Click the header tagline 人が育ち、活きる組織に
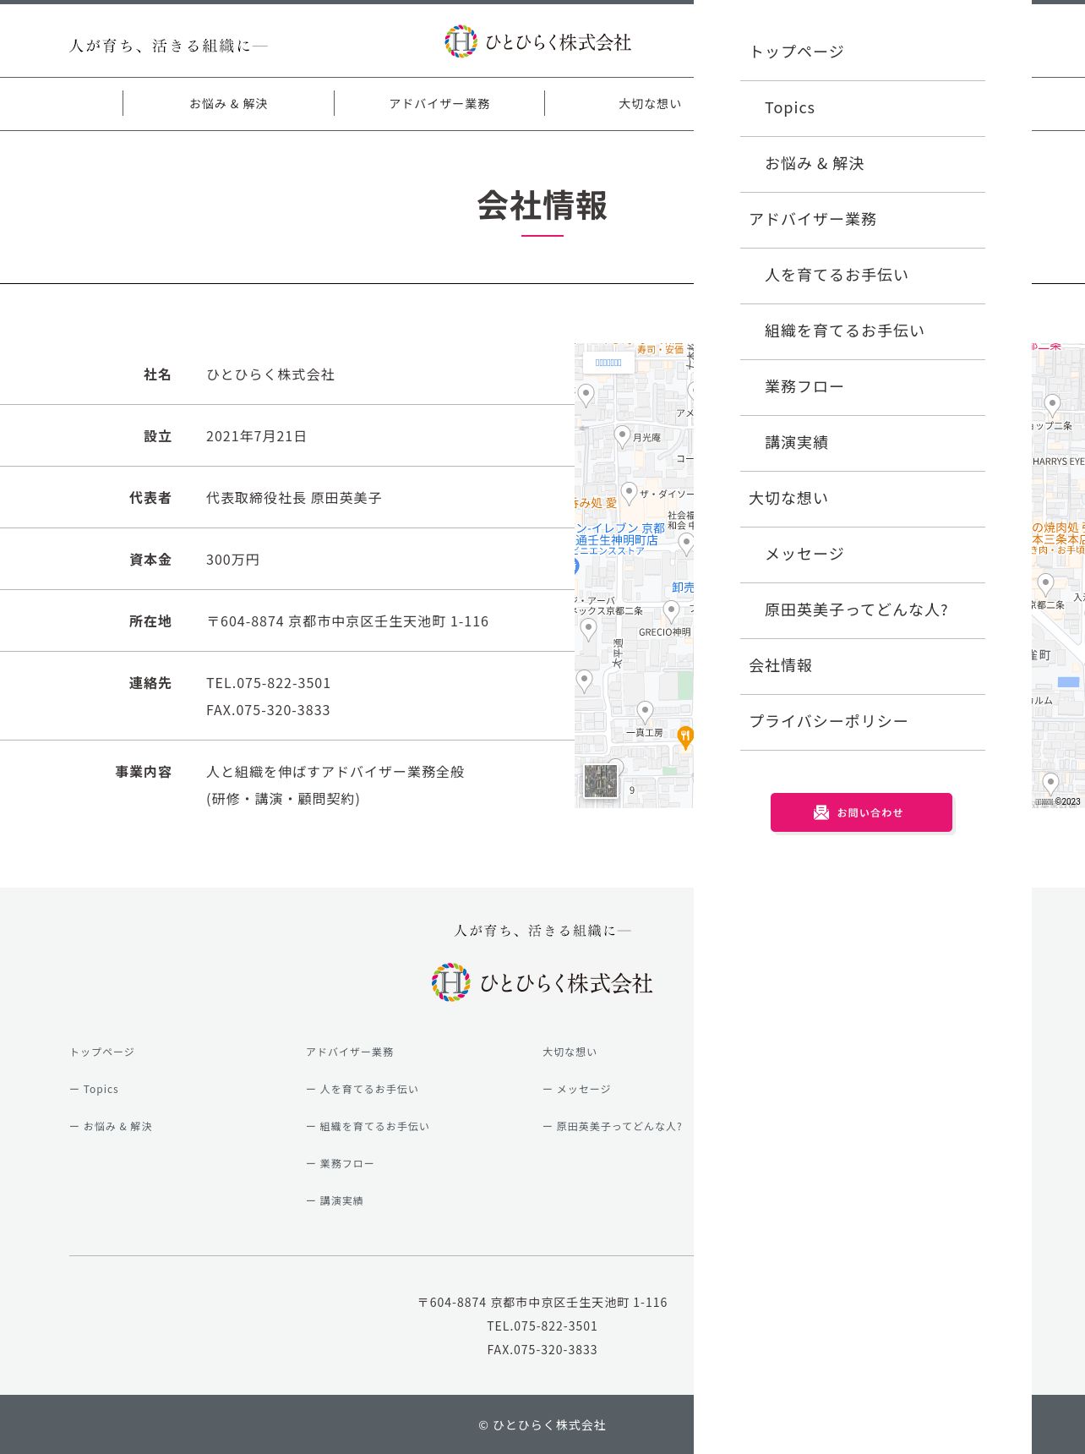 [168, 46]
